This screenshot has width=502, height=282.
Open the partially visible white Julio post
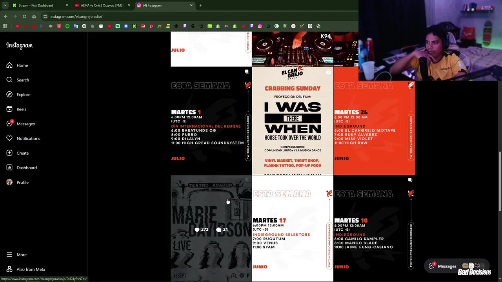click(211, 49)
